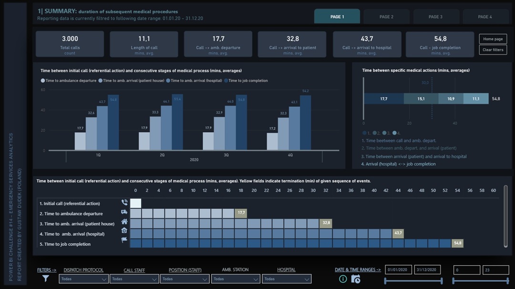Open the info icon near date ranges
Screen dimensions: 515x289
pos(343,279)
